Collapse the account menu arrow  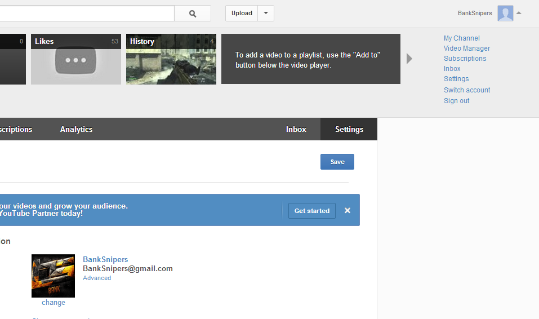pos(519,13)
